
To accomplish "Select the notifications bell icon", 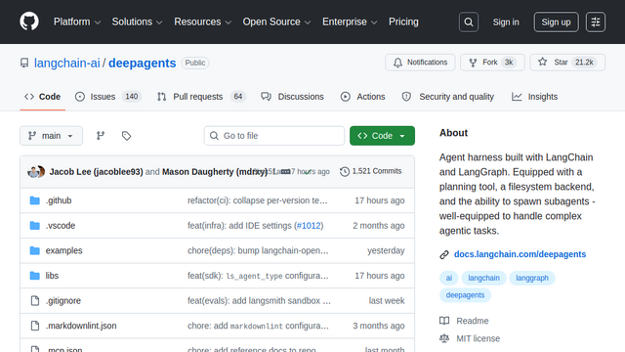I will coord(397,63).
